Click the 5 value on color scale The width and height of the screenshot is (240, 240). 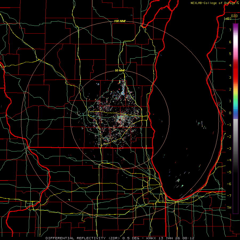(230, 54)
